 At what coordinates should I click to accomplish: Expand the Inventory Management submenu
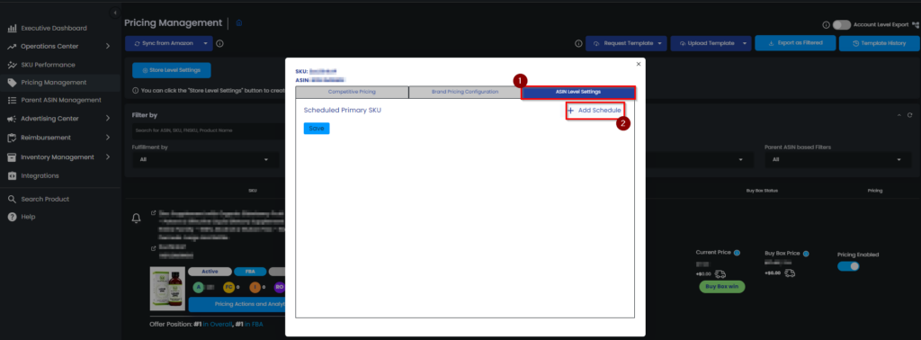[x=108, y=157]
